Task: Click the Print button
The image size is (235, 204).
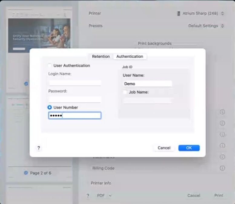Action: [x=219, y=196]
